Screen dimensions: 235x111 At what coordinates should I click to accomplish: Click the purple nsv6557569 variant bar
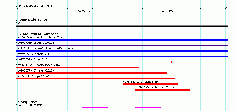121,45
